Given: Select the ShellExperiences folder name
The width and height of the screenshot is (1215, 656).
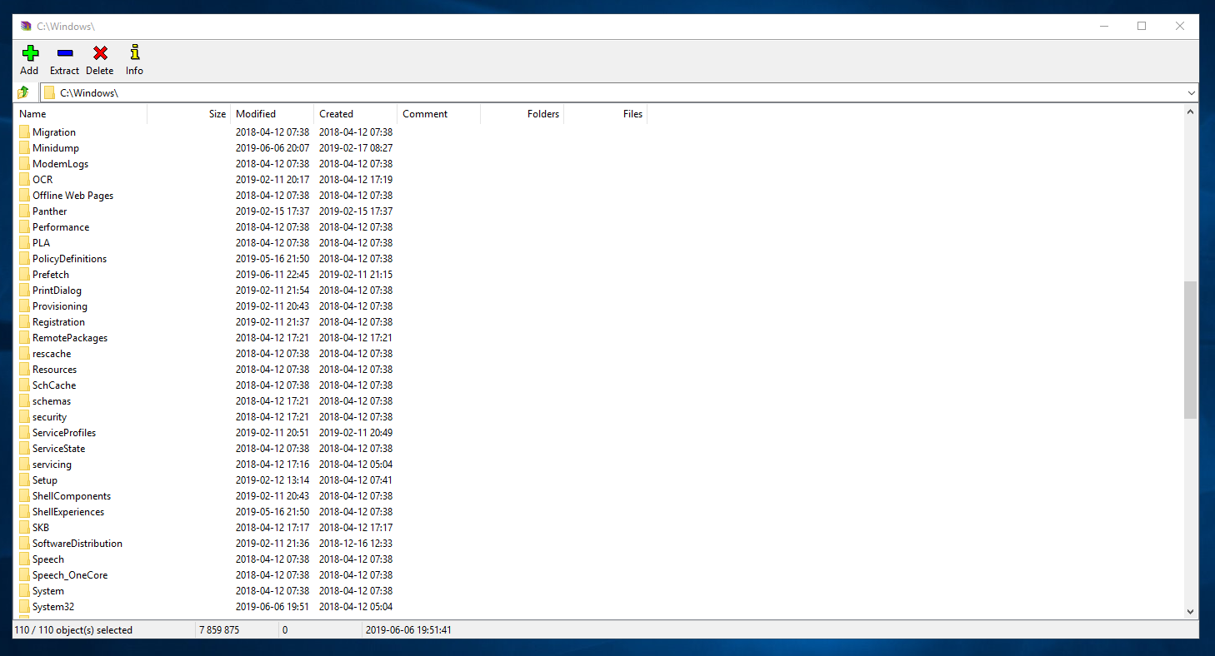Looking at the screenshot, I should click(68, 512).
